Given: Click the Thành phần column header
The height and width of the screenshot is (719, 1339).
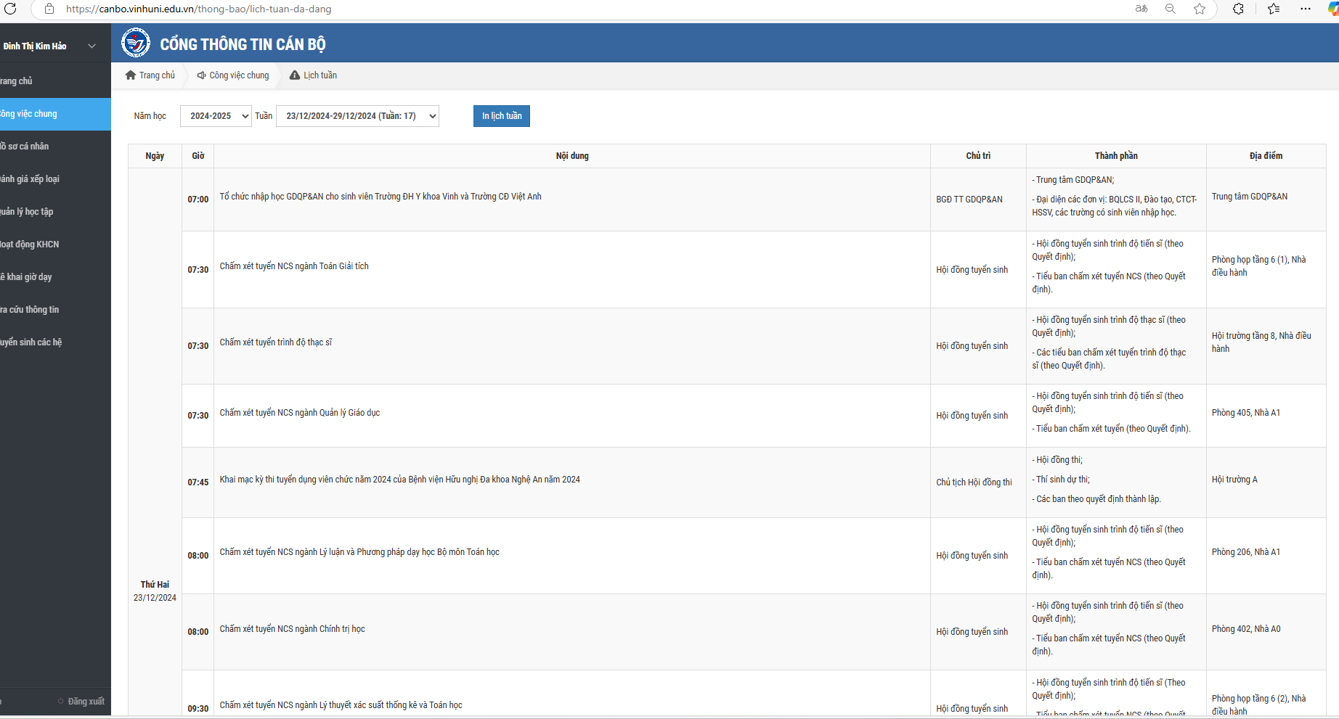Looking at the screenshot, I should click(1116, 156).
